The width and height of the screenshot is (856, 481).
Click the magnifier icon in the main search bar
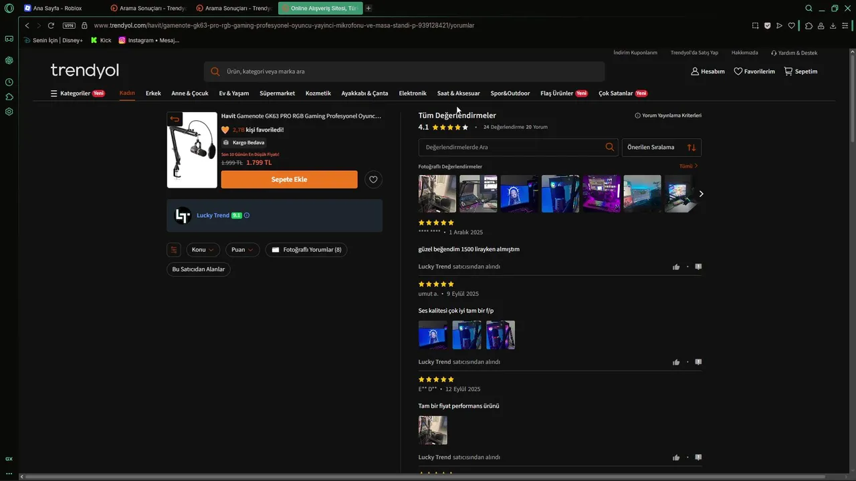215,71
